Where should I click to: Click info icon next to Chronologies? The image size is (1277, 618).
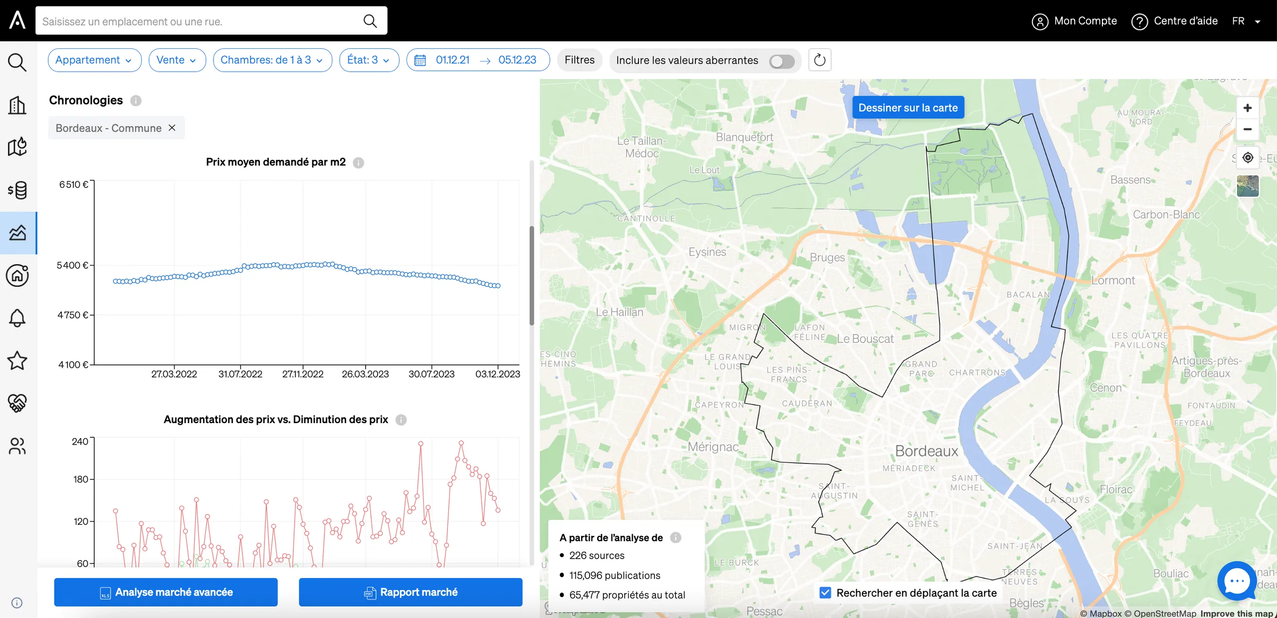pos(136,101)
